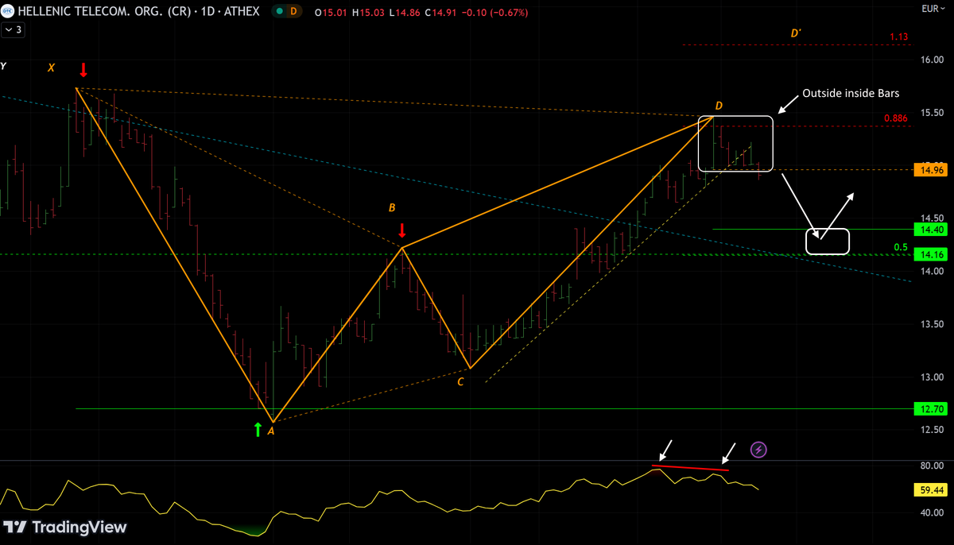Click the purple lightning bolt icon
The height and width of the screenshot is (545, 954).
[758, 450]
